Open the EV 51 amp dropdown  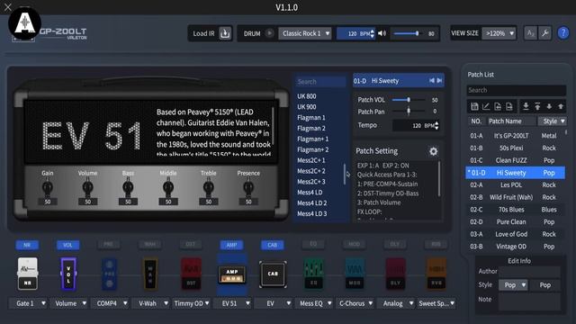[232, 303]
